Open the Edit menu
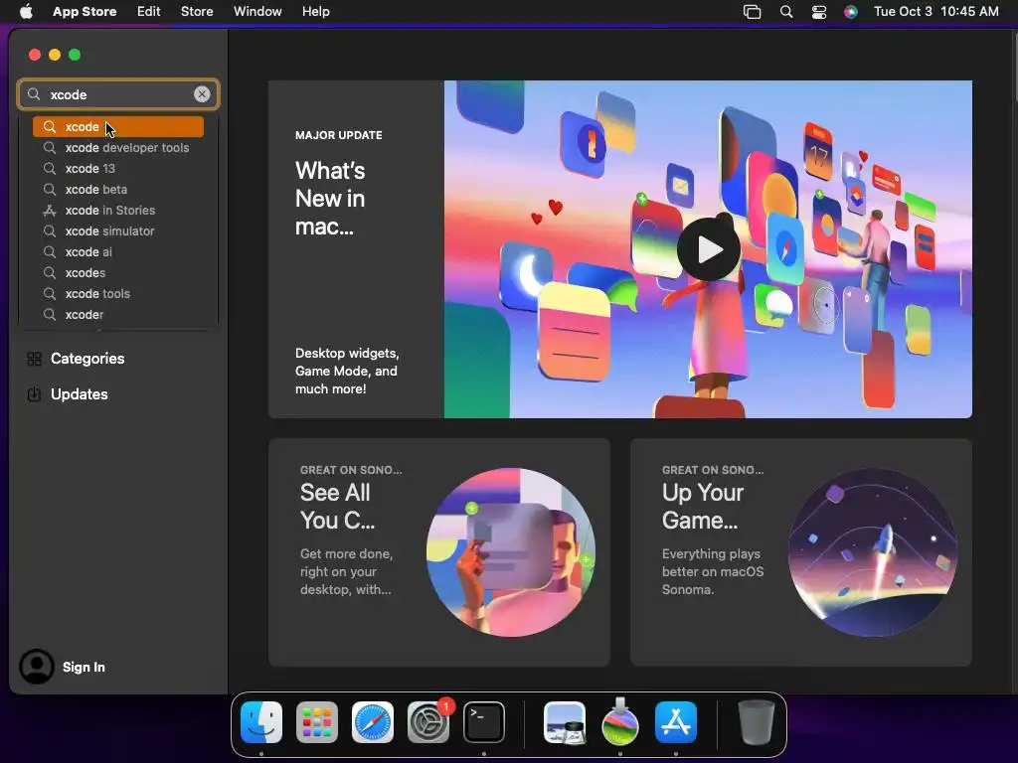The image size is (1018, 763). (149, 12)
